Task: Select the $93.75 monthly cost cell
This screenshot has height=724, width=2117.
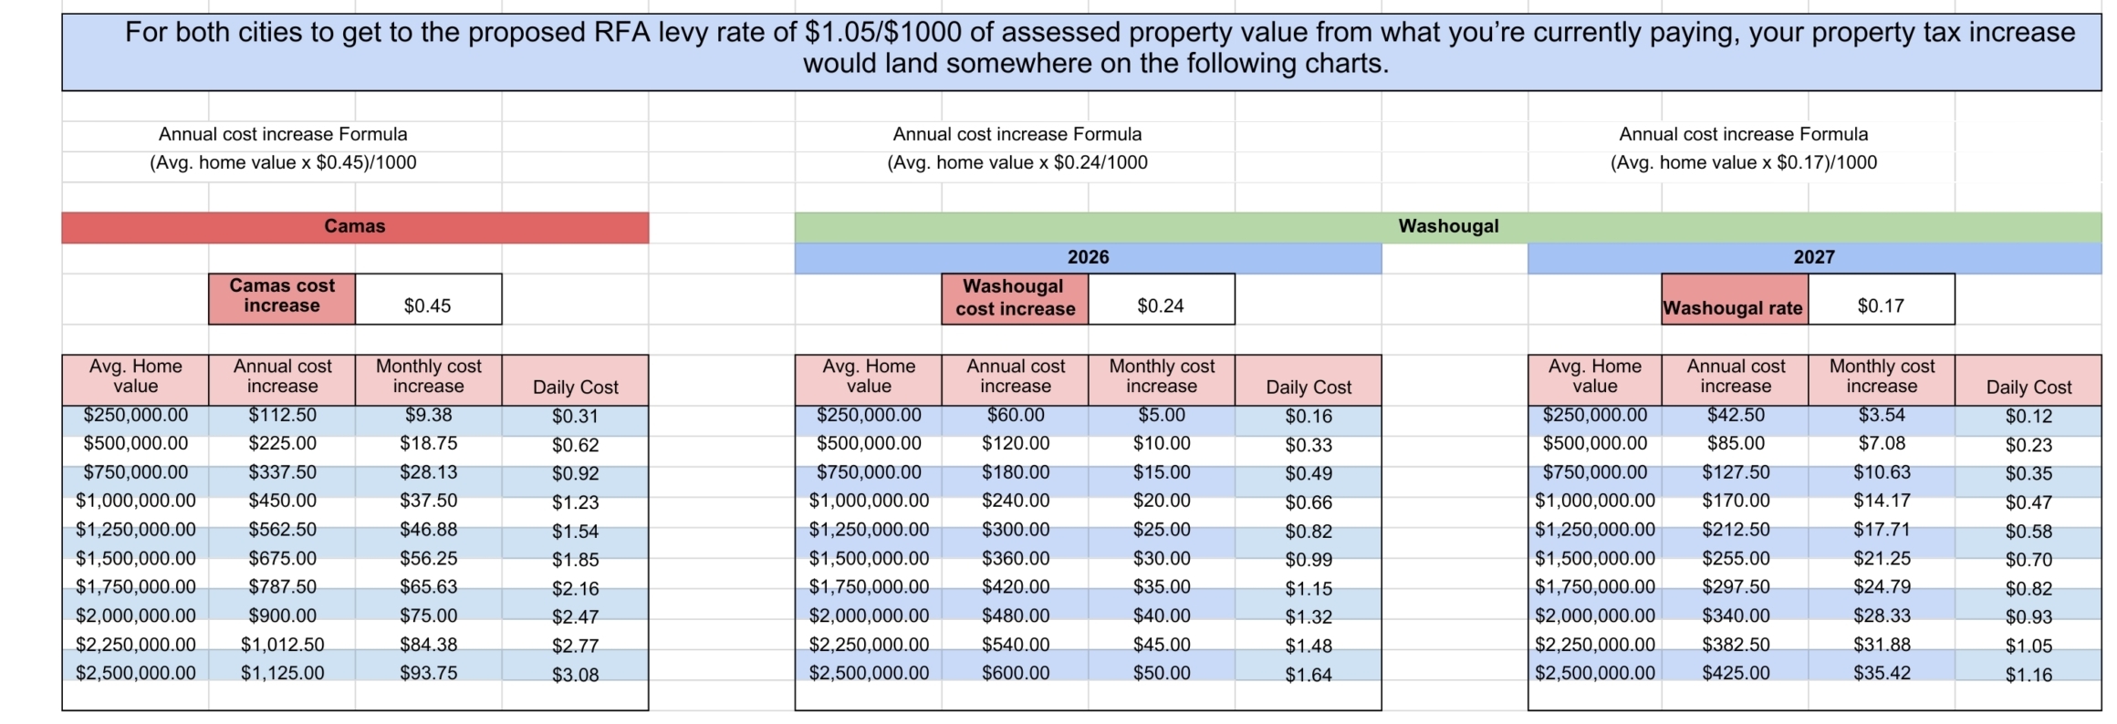Action: pyautogui.click(x=429, y=673)
